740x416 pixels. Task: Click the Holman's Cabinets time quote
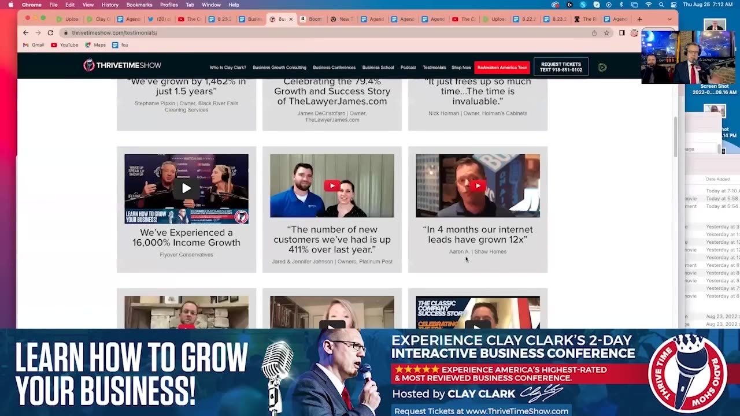[x=478, y=91]
